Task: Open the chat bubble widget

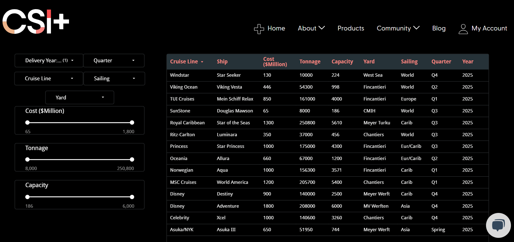Action: coord(498,225)
